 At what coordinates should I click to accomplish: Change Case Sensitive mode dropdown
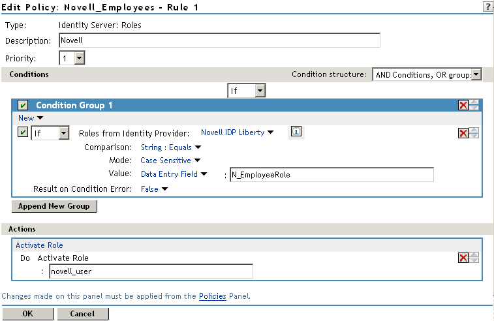170,160
